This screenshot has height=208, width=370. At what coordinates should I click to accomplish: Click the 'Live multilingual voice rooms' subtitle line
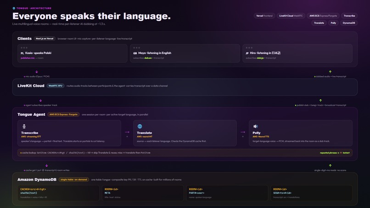tap(59, 24)
